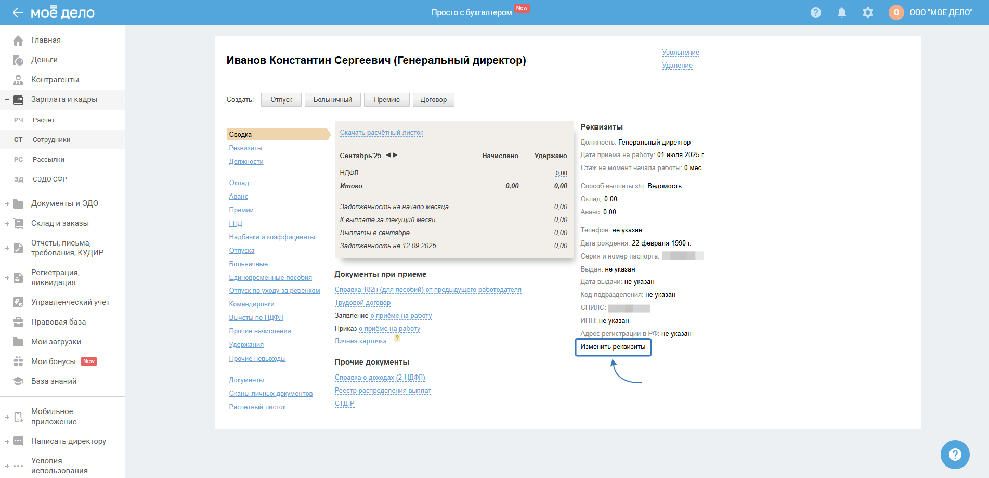Switch to the Оклад section
The width and height of the screenshot is (989, 478).
point(239,183)
